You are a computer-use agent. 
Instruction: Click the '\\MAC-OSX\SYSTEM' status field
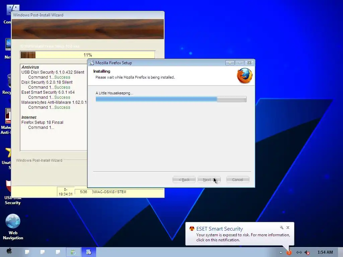[x=128, y=192]
